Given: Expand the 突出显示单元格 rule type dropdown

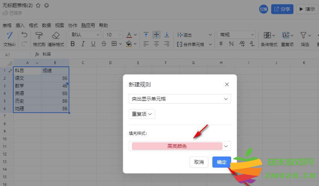Looking at the screenshot, I should (179, 99).
